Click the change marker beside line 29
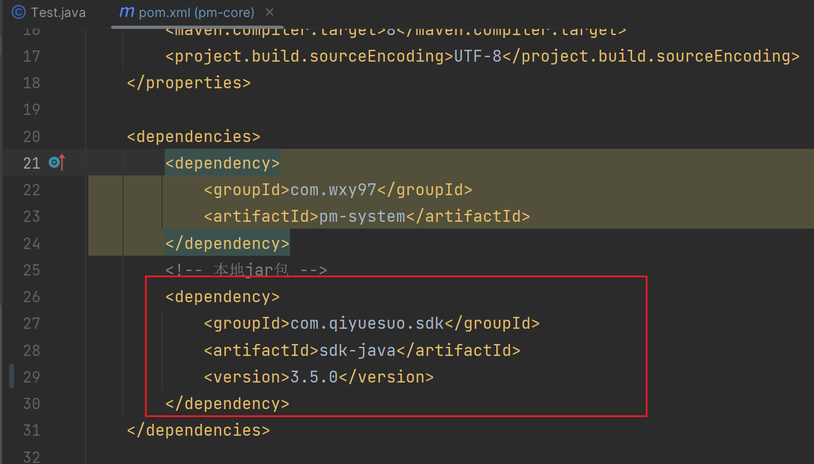Image resolution: width=814 pixels, height=464 pixels. (x=11, y=376)
